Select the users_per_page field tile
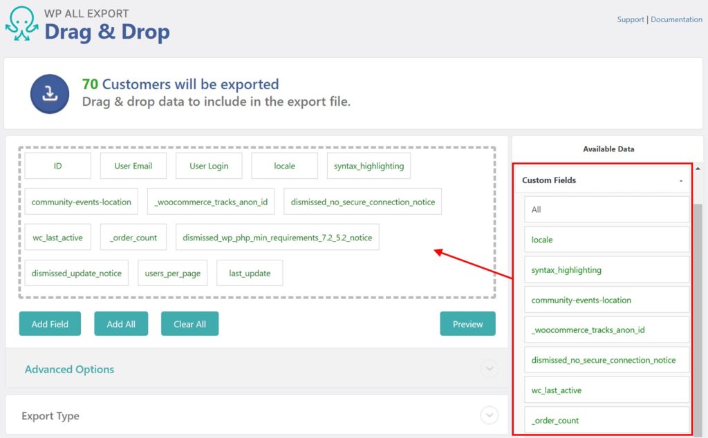Image resolution: width=708 pixels, height=438 pixels. (172, 273)
